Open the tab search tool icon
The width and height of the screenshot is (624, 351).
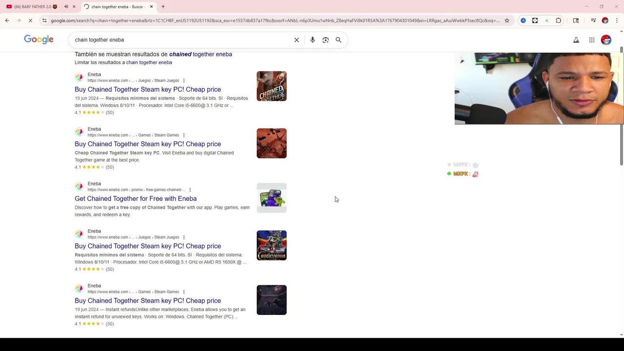point(576,20)
